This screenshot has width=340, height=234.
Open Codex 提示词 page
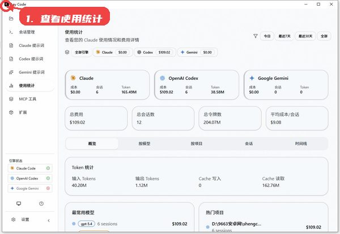[x=31, y=59]
